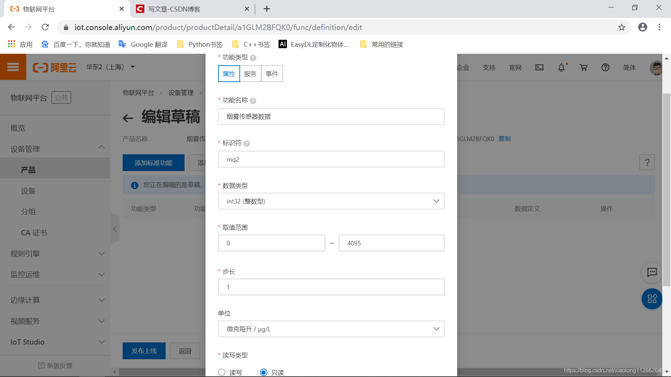Open the notifications bell
Image resolution: width=671 pixels, height=377 pixels.
(561, 67)
